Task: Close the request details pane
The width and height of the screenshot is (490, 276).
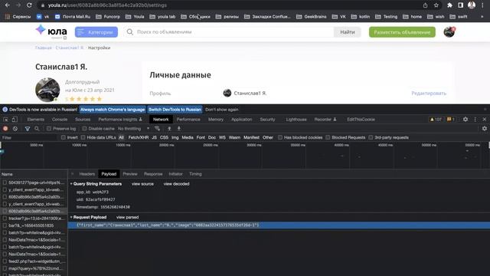Action: pos(72,174)
